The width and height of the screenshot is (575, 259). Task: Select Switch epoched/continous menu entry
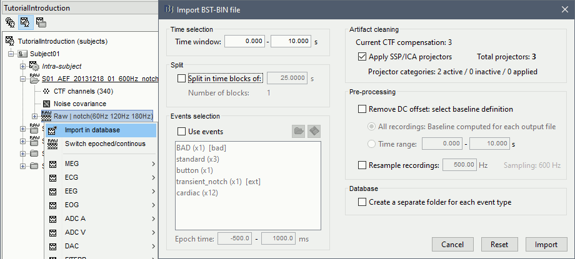click(105, 144)
